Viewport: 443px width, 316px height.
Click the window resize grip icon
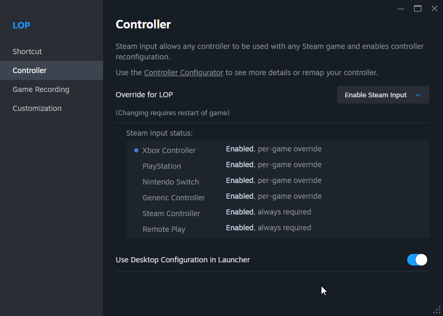coord(437,310)
